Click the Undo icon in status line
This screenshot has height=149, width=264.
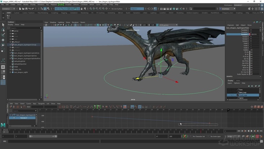tap(30, 9)
